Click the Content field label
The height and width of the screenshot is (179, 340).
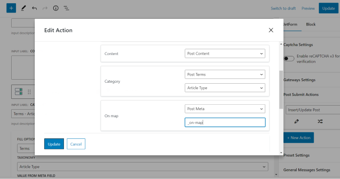[x=111, y=54]
